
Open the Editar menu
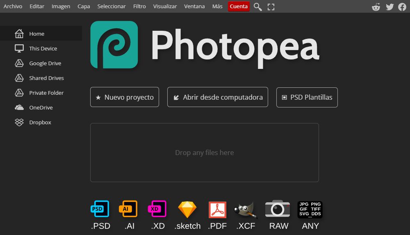click(37, 6)
